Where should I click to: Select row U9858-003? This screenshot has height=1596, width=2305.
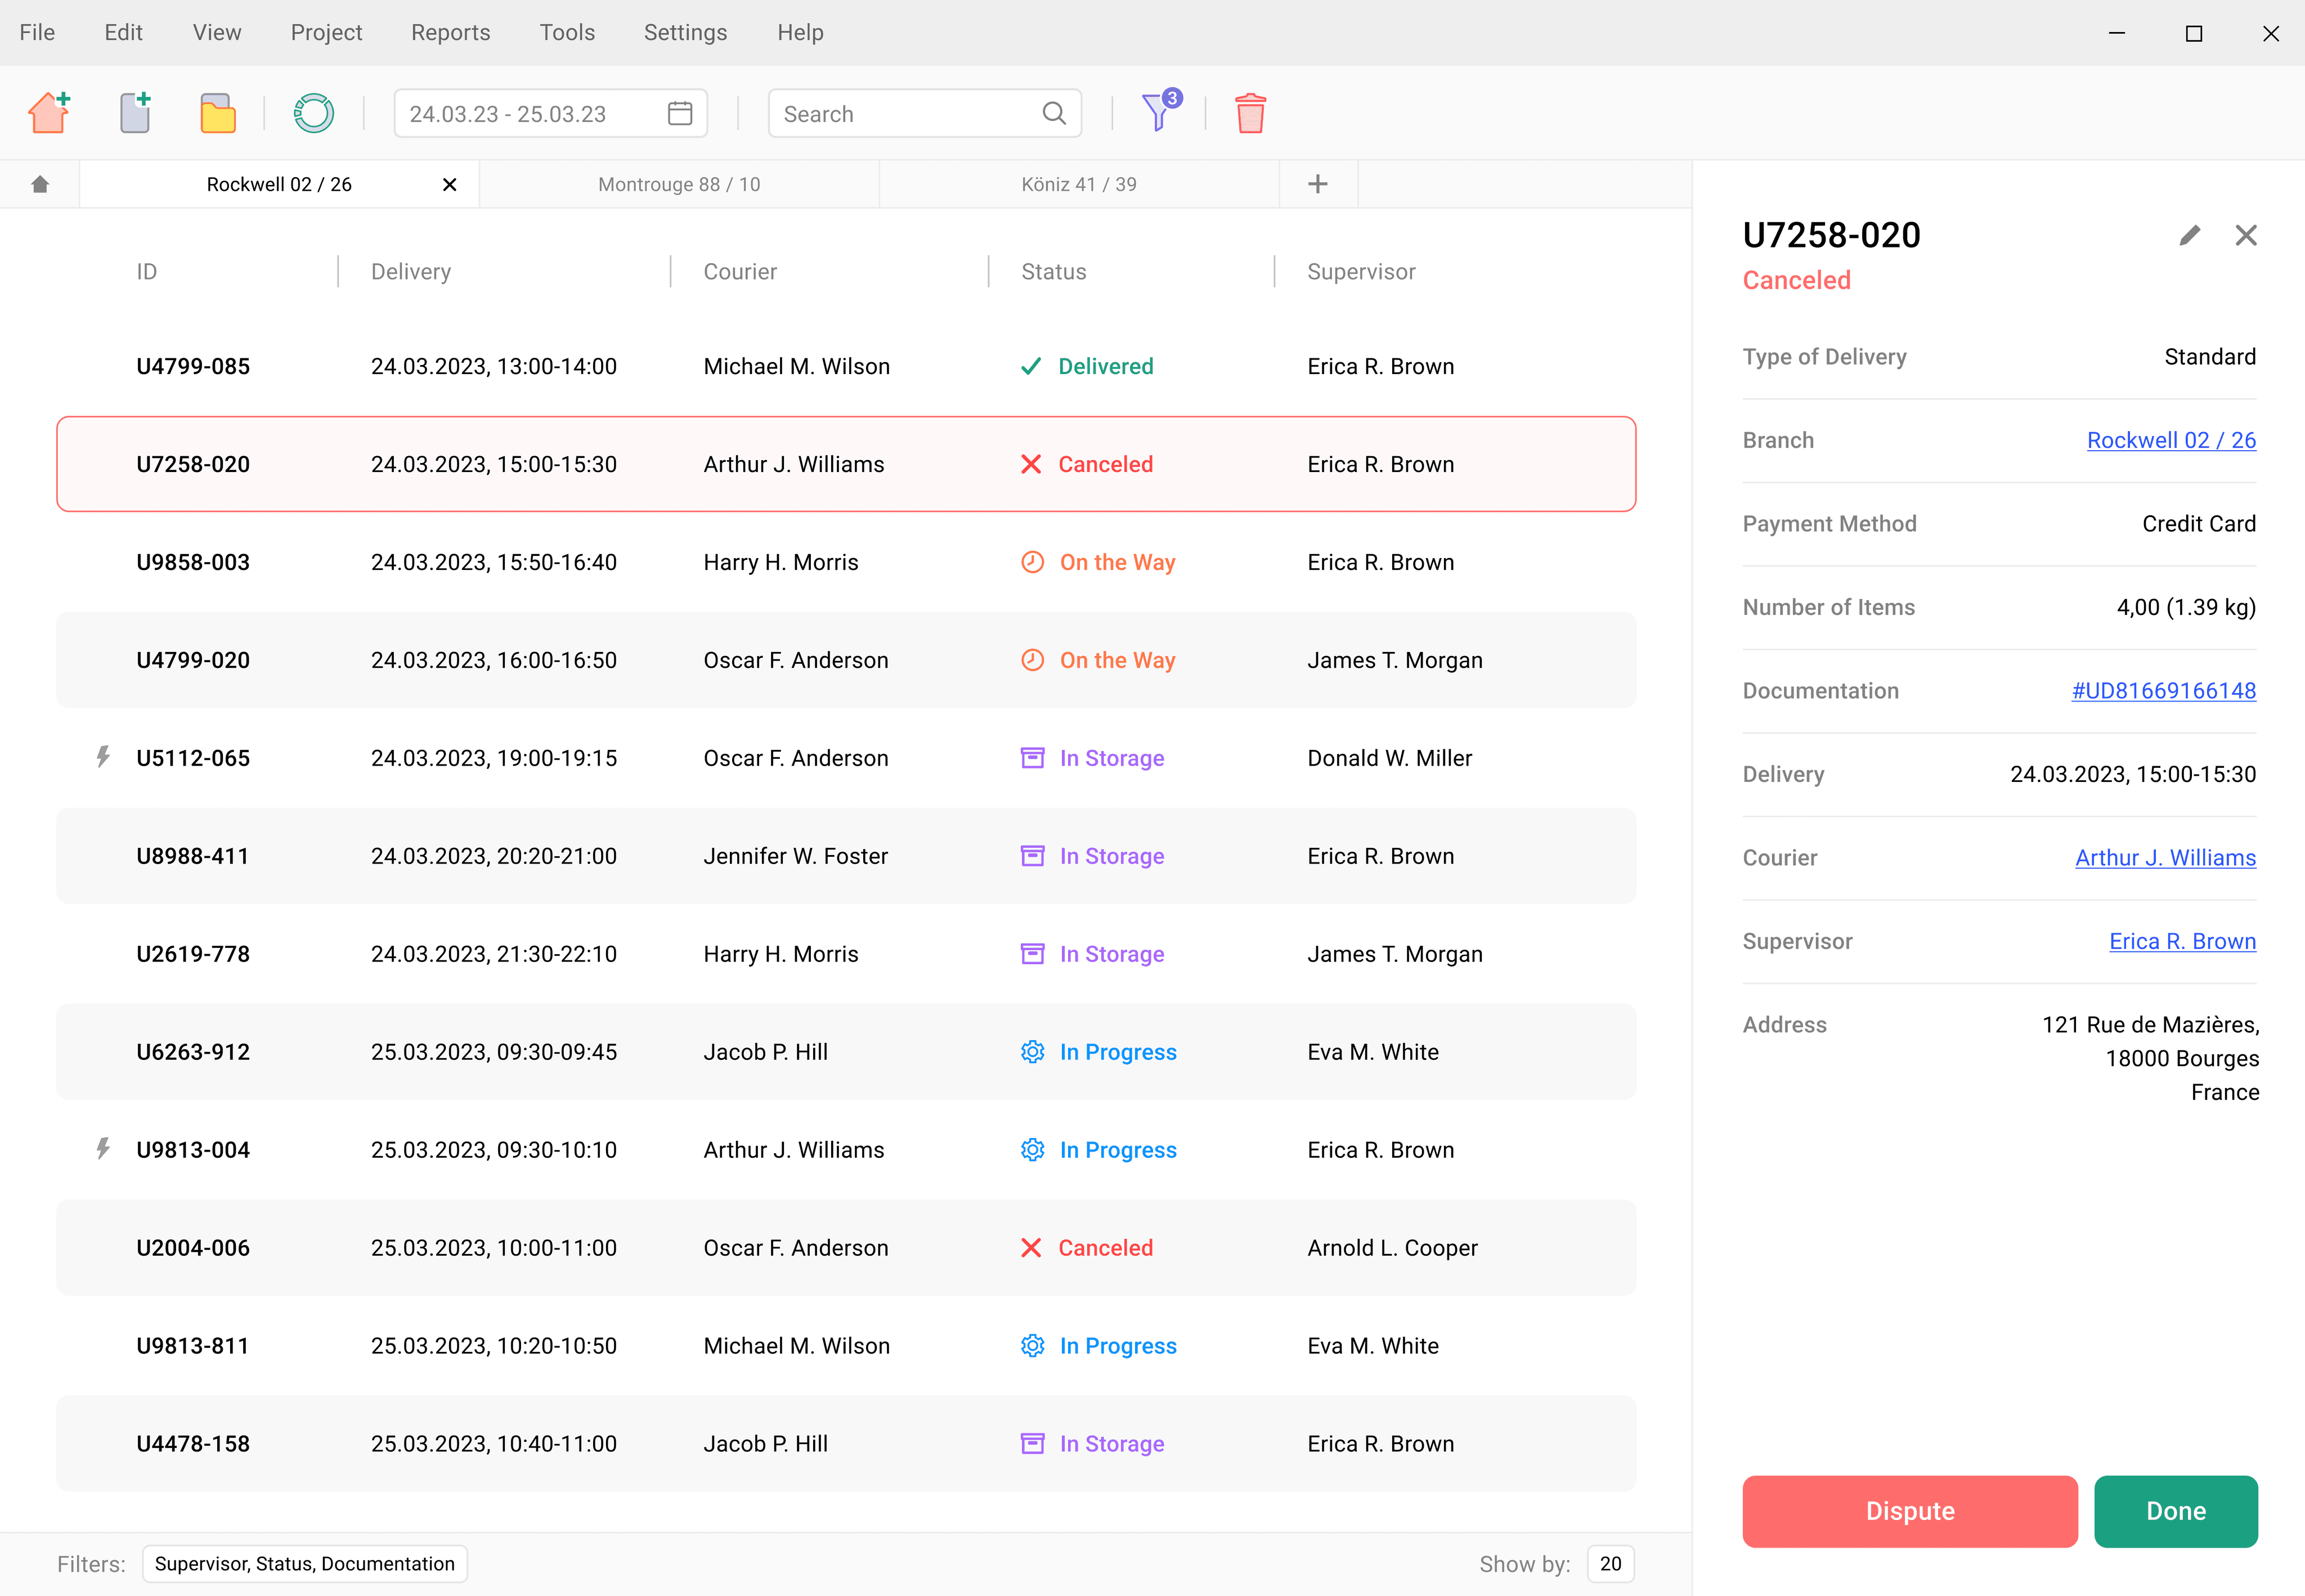click(846, 562)
